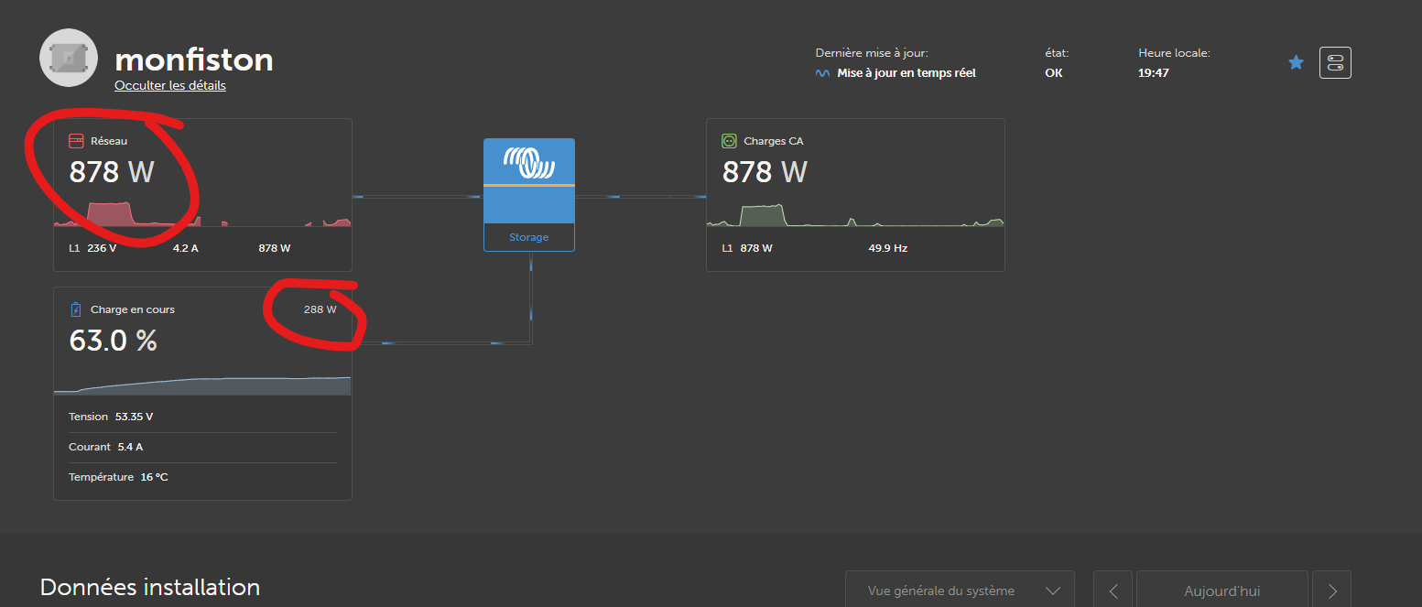Click the Courant 5.4 A row
This screenshot has height=607, width=1422.
pyautogui.click(x=202, y=447)
